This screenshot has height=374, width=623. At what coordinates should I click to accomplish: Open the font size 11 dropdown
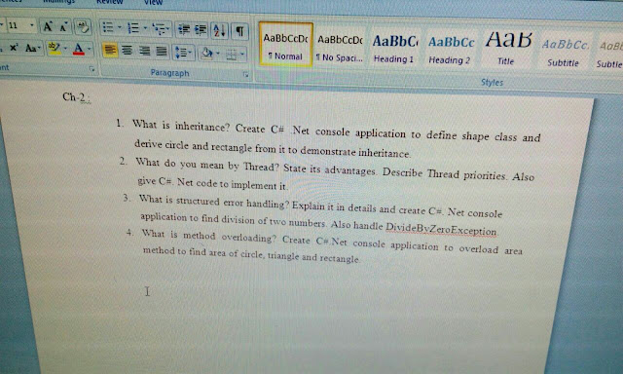[32, 26]
